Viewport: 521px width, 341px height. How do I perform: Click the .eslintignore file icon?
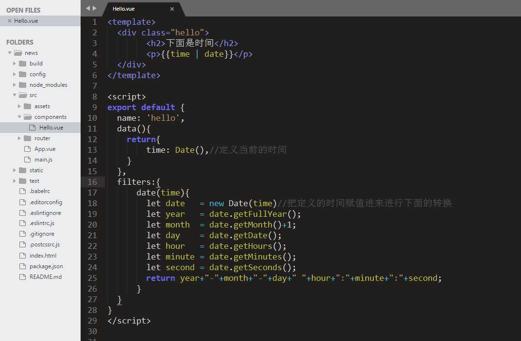click(23, 213)
